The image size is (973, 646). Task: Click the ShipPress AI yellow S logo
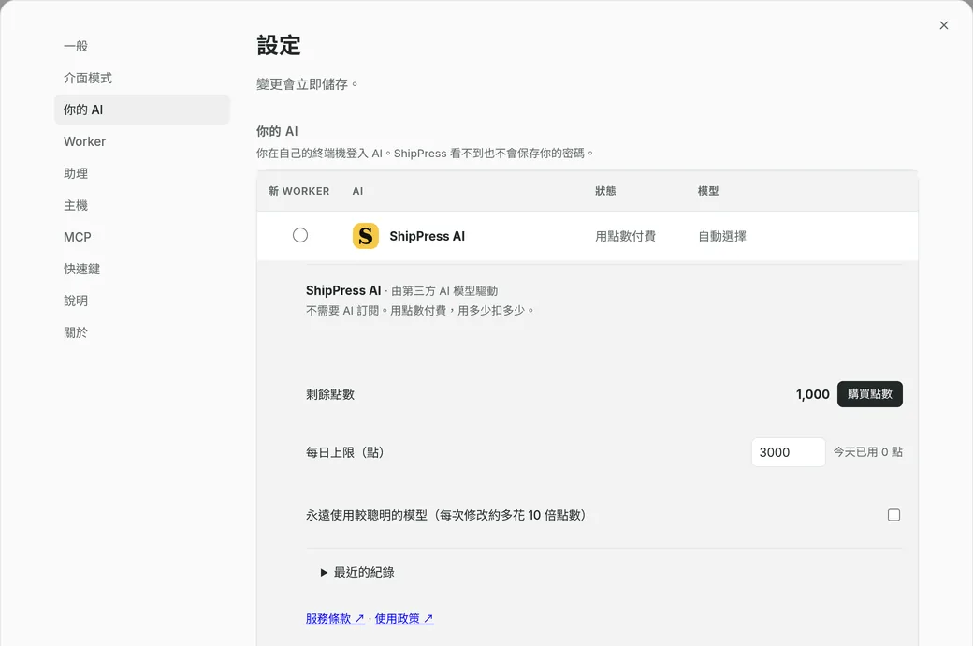(x=366, y=236)
